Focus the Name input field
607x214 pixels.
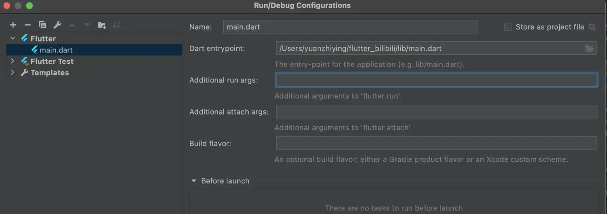click(350, 27)
